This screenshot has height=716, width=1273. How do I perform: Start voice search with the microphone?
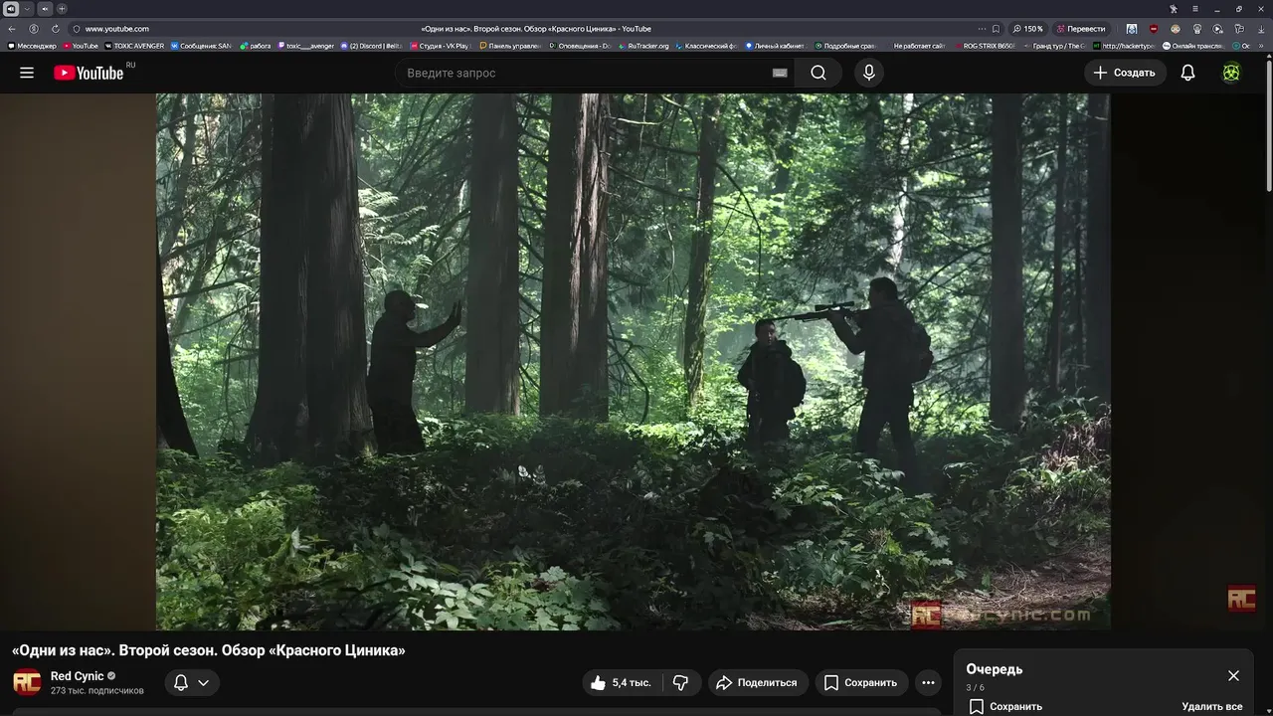point(869,73)
